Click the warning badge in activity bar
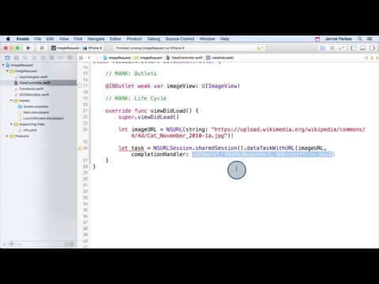Image resolution: width=379 pixels, height=284 pixels. [x=260, y=48]
